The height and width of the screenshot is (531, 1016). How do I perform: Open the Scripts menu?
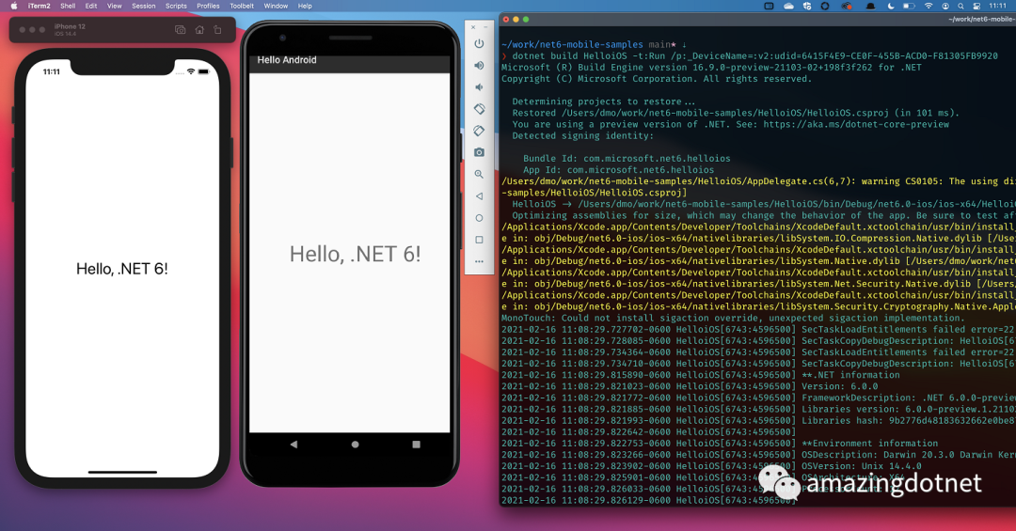coord(176,6)
